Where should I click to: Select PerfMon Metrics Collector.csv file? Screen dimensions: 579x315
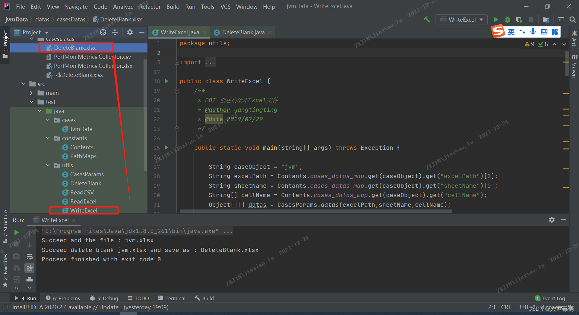pyautogui.click(x=92, y=57)
